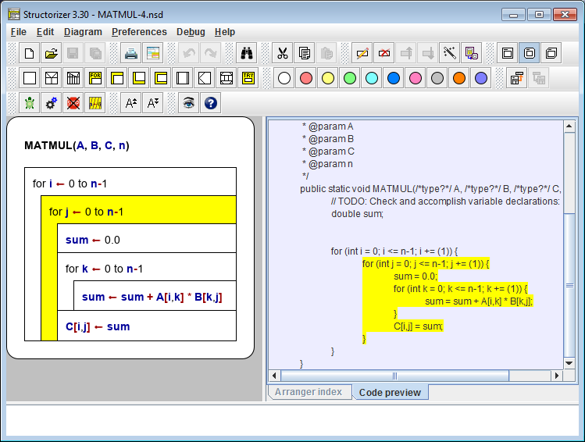
Task: Add a Jump element
Action: point(205,78)
